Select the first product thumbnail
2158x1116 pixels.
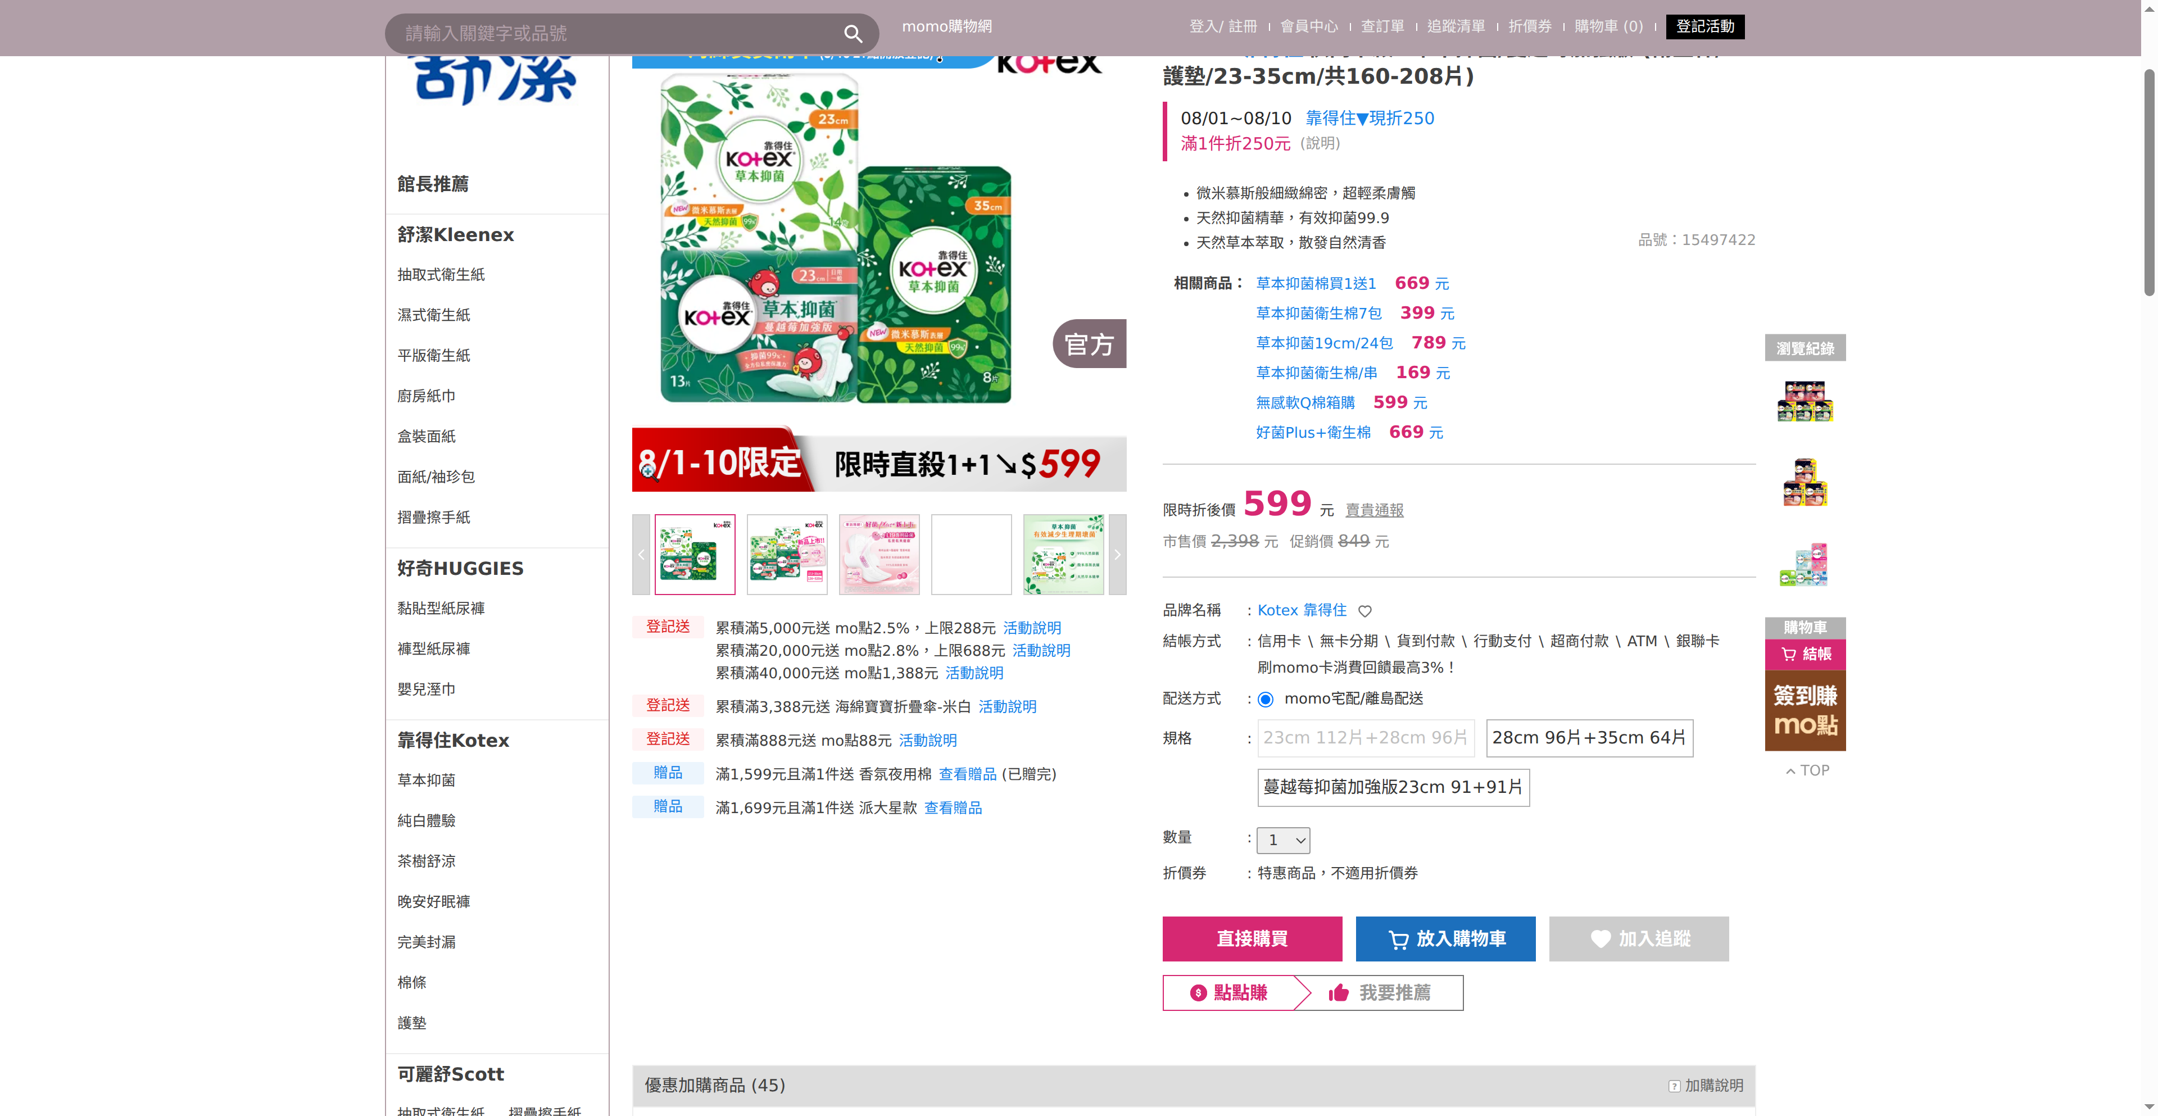[x=695, y=555]
